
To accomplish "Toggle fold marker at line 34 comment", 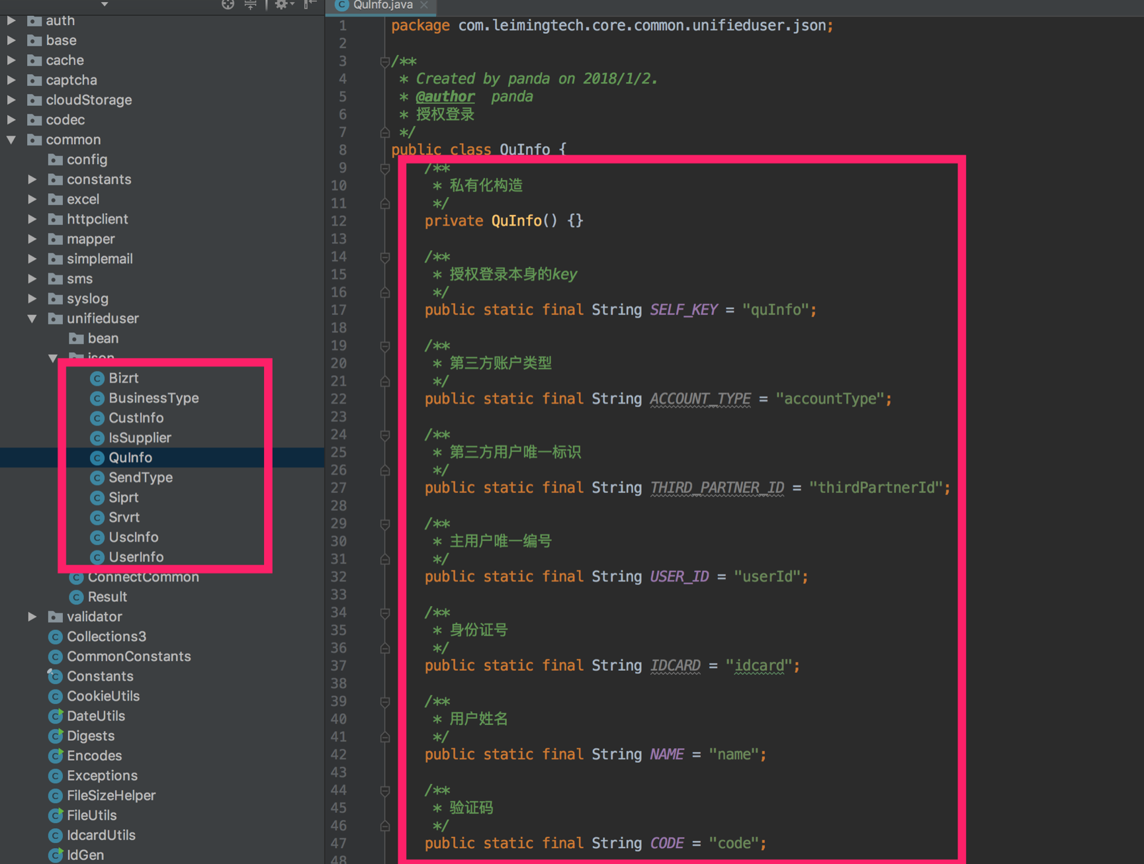I will [385, 613].
